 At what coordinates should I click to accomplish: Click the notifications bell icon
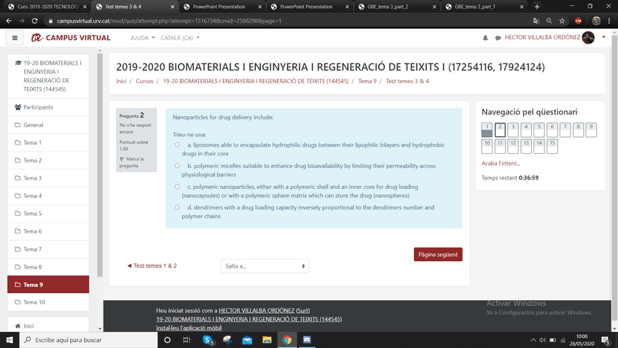tap(485, 37)
